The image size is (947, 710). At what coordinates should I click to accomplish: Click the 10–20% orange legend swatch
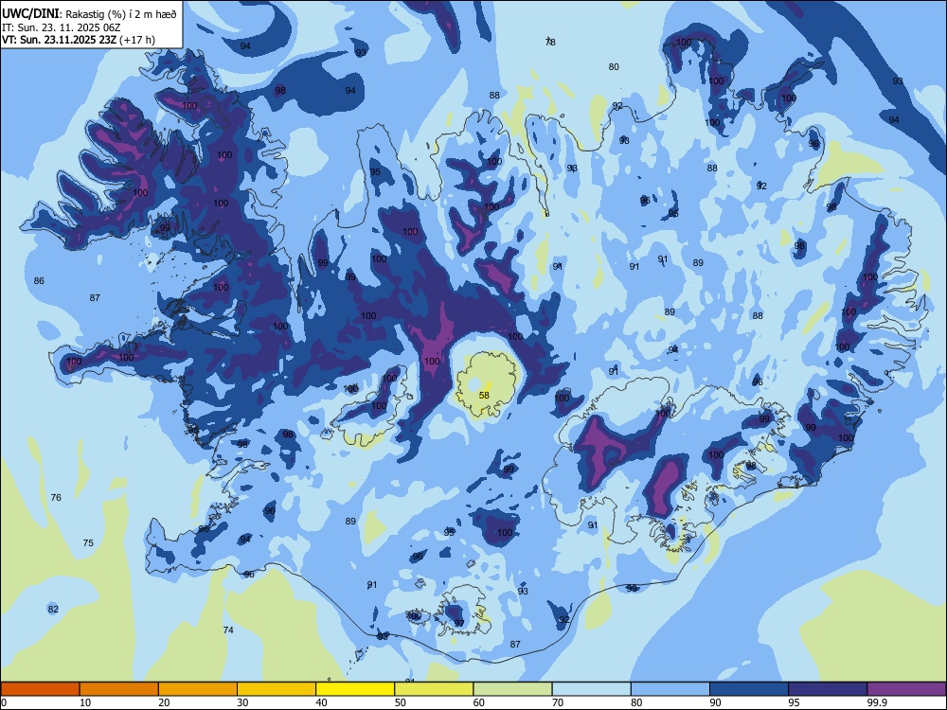(119, 689)
